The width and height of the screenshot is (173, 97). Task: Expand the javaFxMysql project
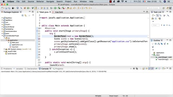click(2, 27)
